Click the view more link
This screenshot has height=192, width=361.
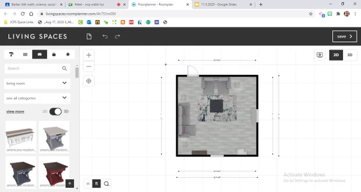pos(15,111)
